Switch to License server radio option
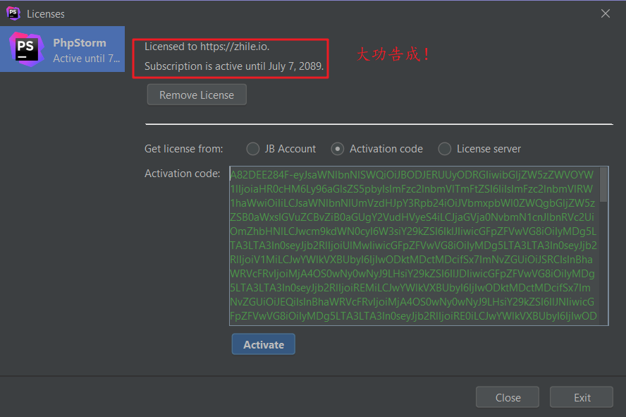 pyautogui.click(x=445, y=149)
